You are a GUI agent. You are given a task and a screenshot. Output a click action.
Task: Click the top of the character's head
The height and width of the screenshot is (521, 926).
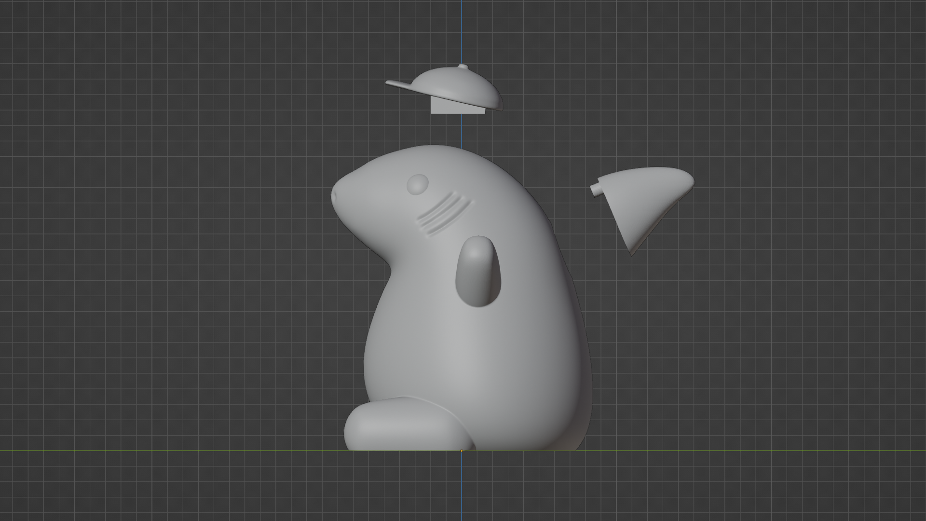point(434,151)
